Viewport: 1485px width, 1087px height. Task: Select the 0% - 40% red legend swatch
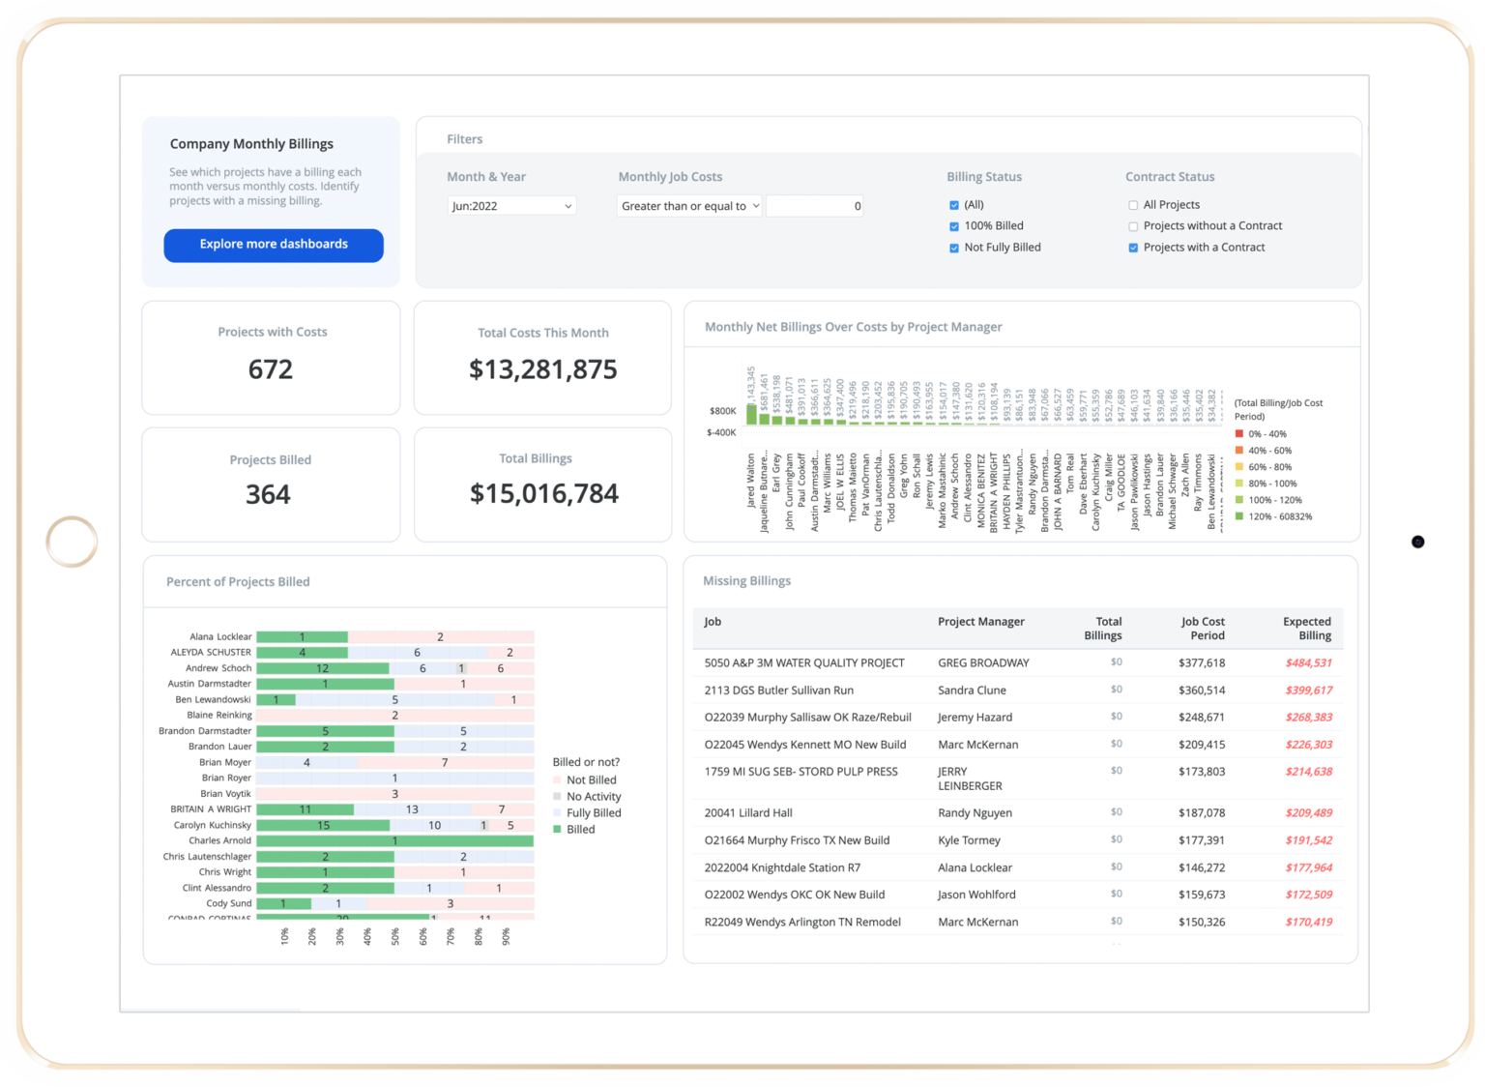[x=1238, y=433]
